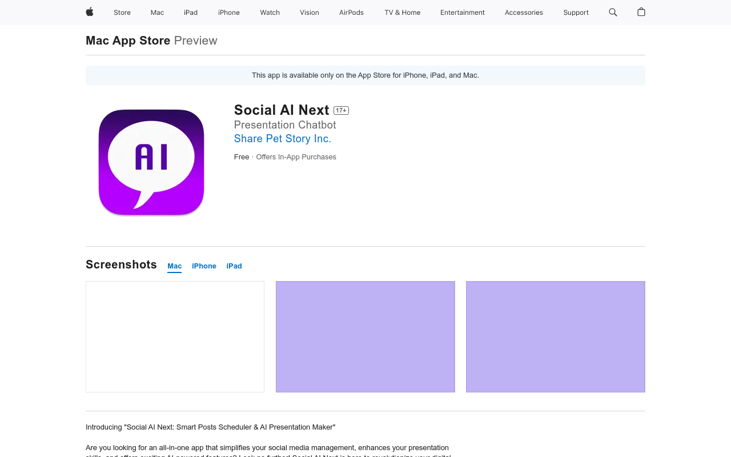Viewport: 731px width, 457px height.
Task: Switch to the iPad screenshots tab
Action: 234,266
